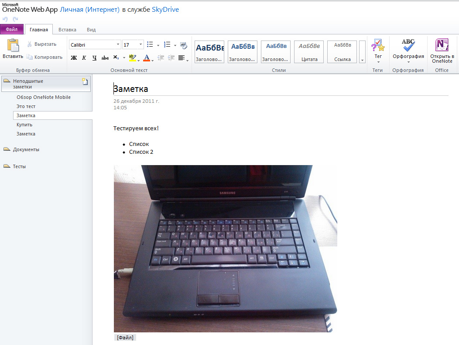Image resolution: width=459 pixels, height=345 pixels.
Task: Click the numbered list icon
Action: tap(167, 44)
